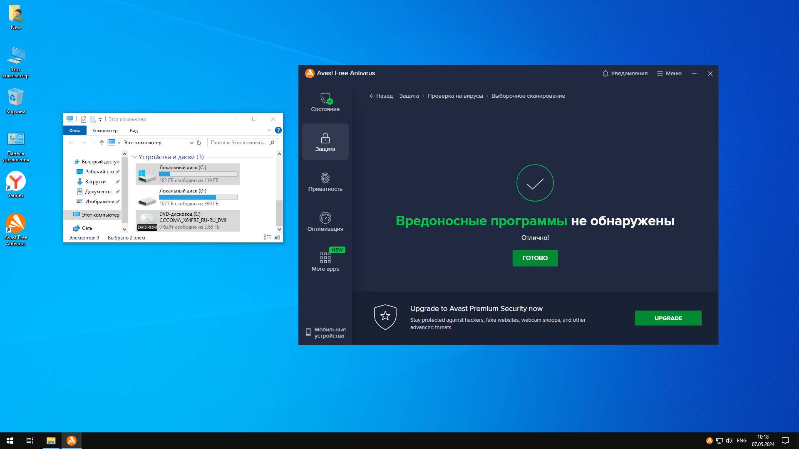The width and height of the screenshot is (799, 449).
Task: Open the Приватность fingerprint section
Action: [325, 182]
